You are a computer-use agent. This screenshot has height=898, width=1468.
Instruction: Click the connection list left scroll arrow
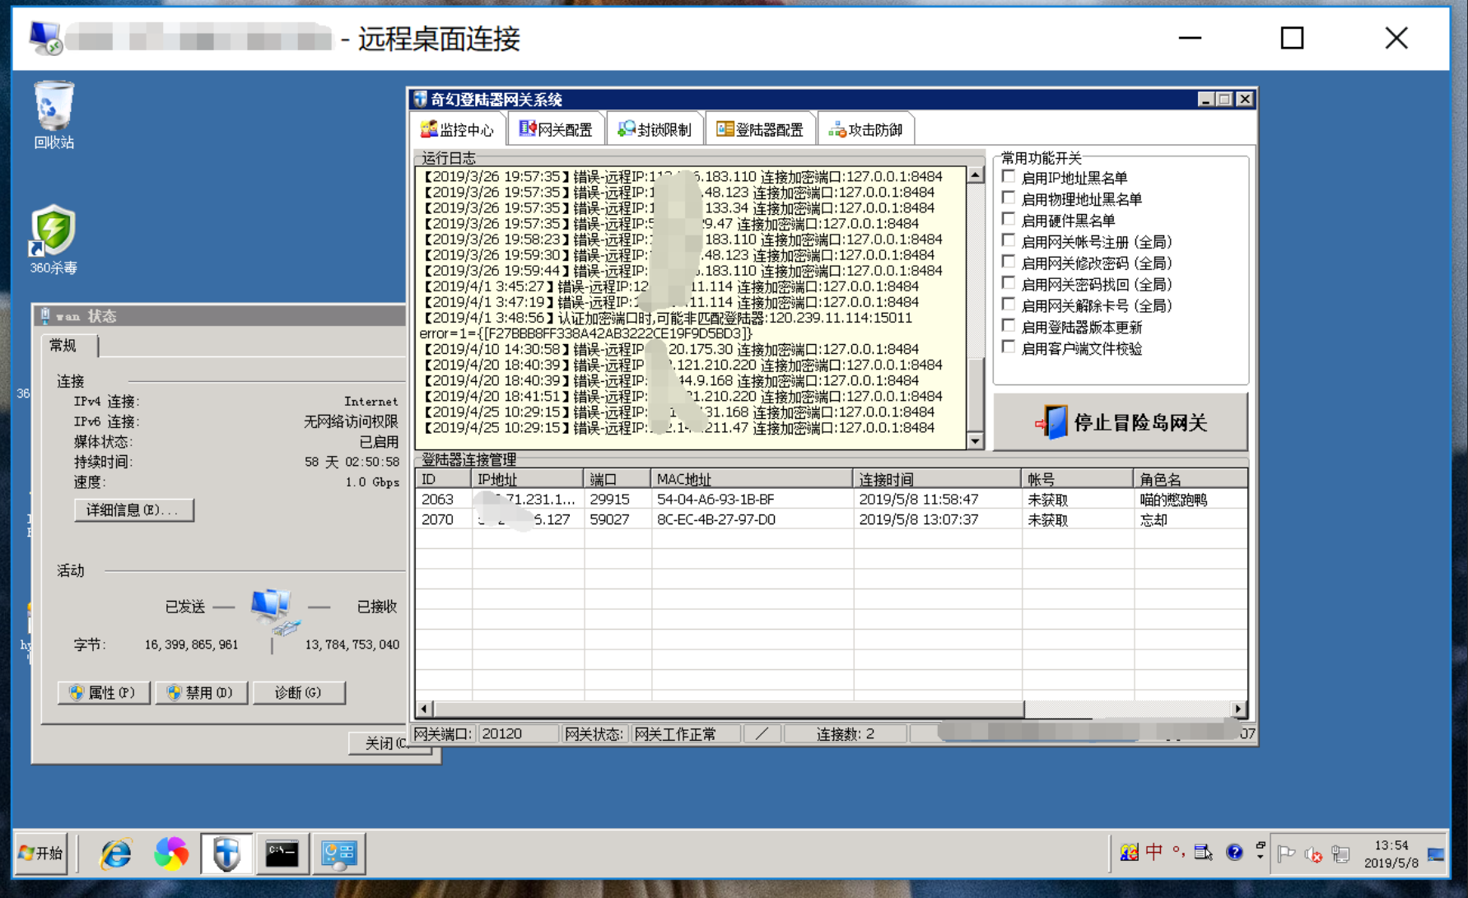coord(424,709)
